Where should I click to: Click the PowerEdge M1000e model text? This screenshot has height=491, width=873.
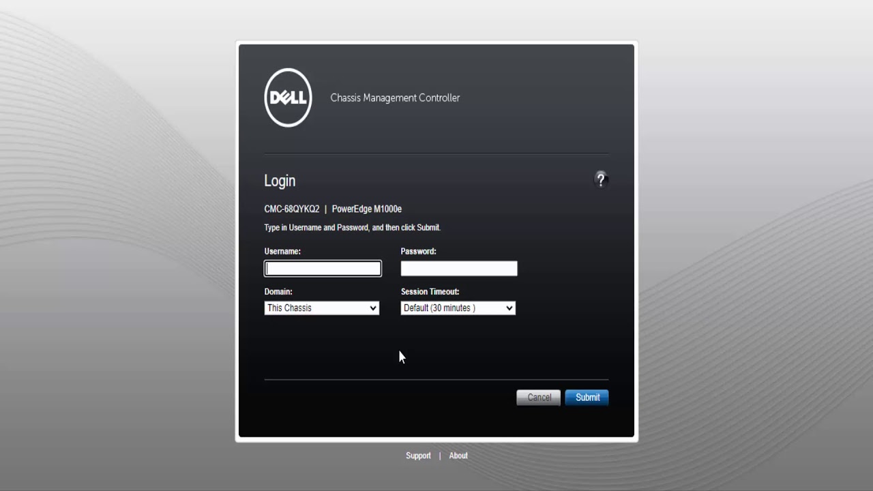[x=367, y=209]
